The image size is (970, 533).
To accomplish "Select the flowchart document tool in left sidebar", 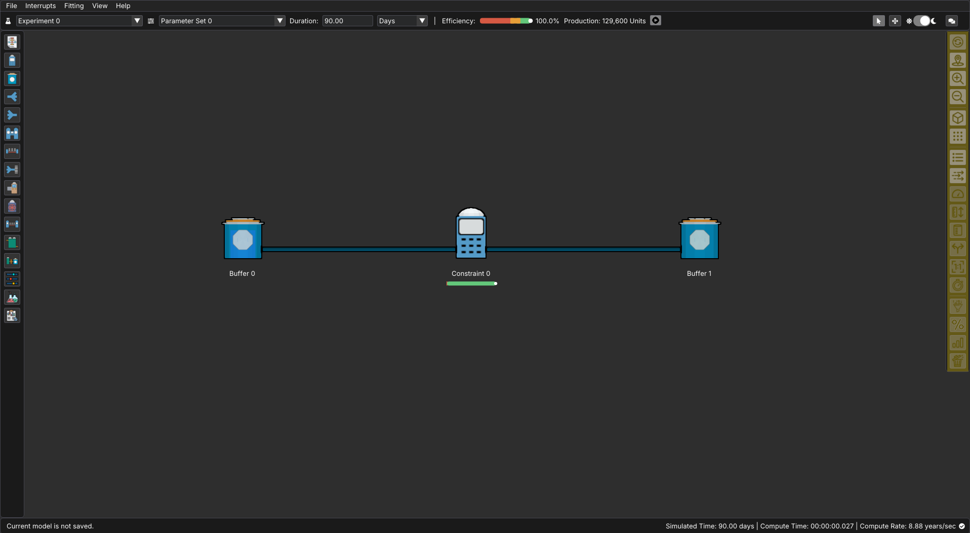I will 12,42.
